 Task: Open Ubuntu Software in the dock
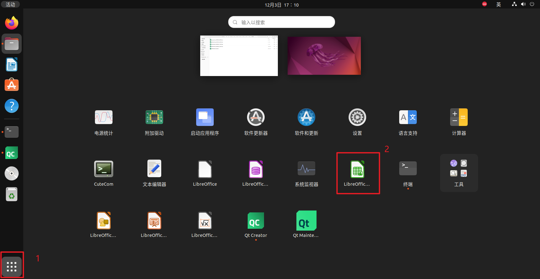(12, 85)
